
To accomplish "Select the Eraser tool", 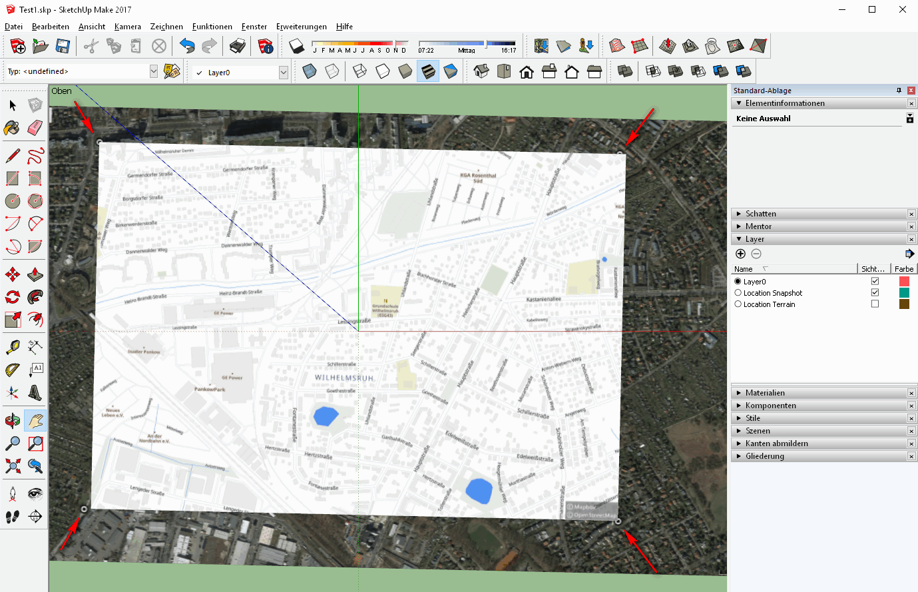I will coord(35,127).
